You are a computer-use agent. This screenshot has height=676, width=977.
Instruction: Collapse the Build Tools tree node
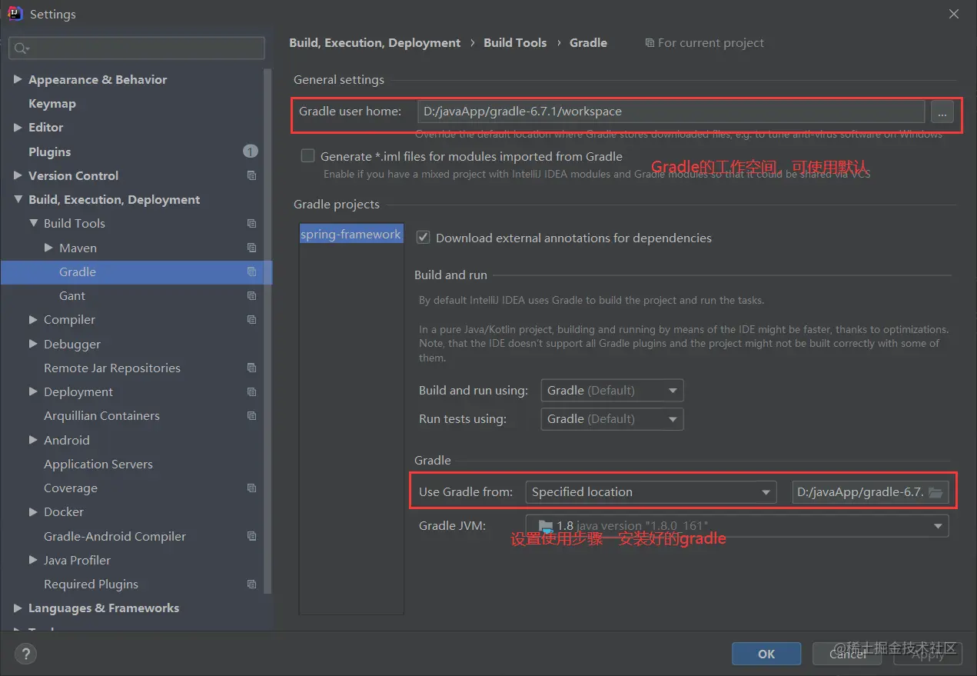[33, 223]
